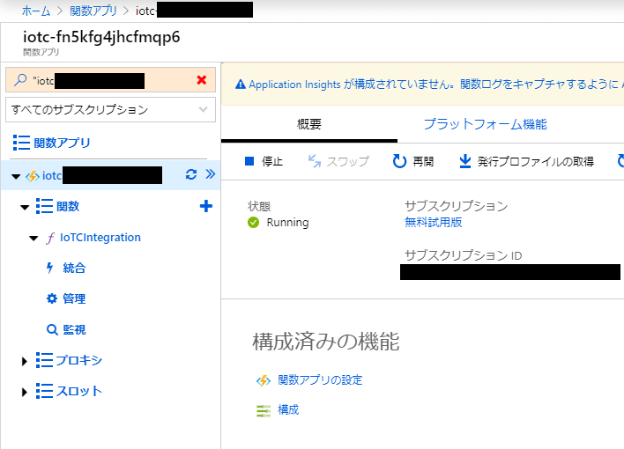Restart the app with 再開
Image resolution: width=624 pixels, height=449 pixels.
(413, 161)
